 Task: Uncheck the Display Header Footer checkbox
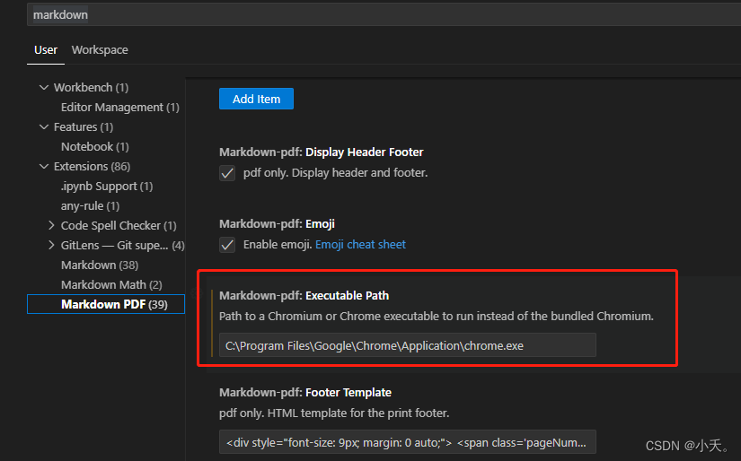pos(227,173)
